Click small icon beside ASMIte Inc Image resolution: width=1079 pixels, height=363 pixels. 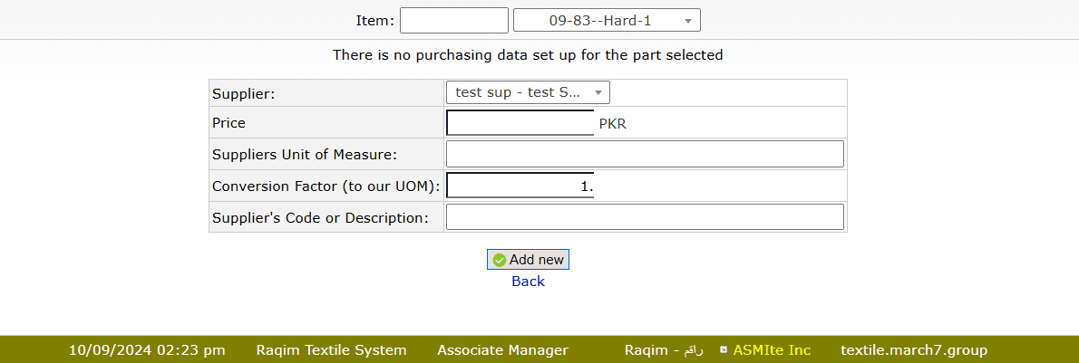point(723,349)
